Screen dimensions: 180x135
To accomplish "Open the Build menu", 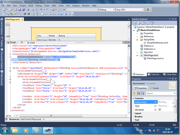I will (31, 6).
